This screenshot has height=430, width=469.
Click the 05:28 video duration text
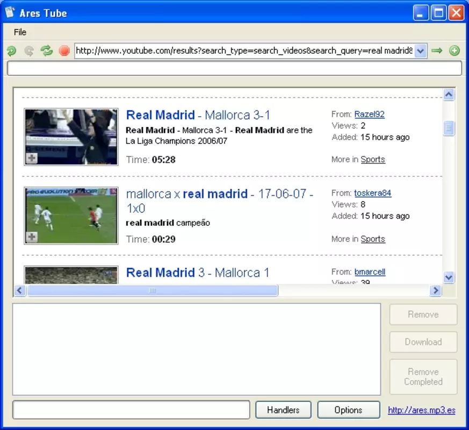[x=164, y=160]
